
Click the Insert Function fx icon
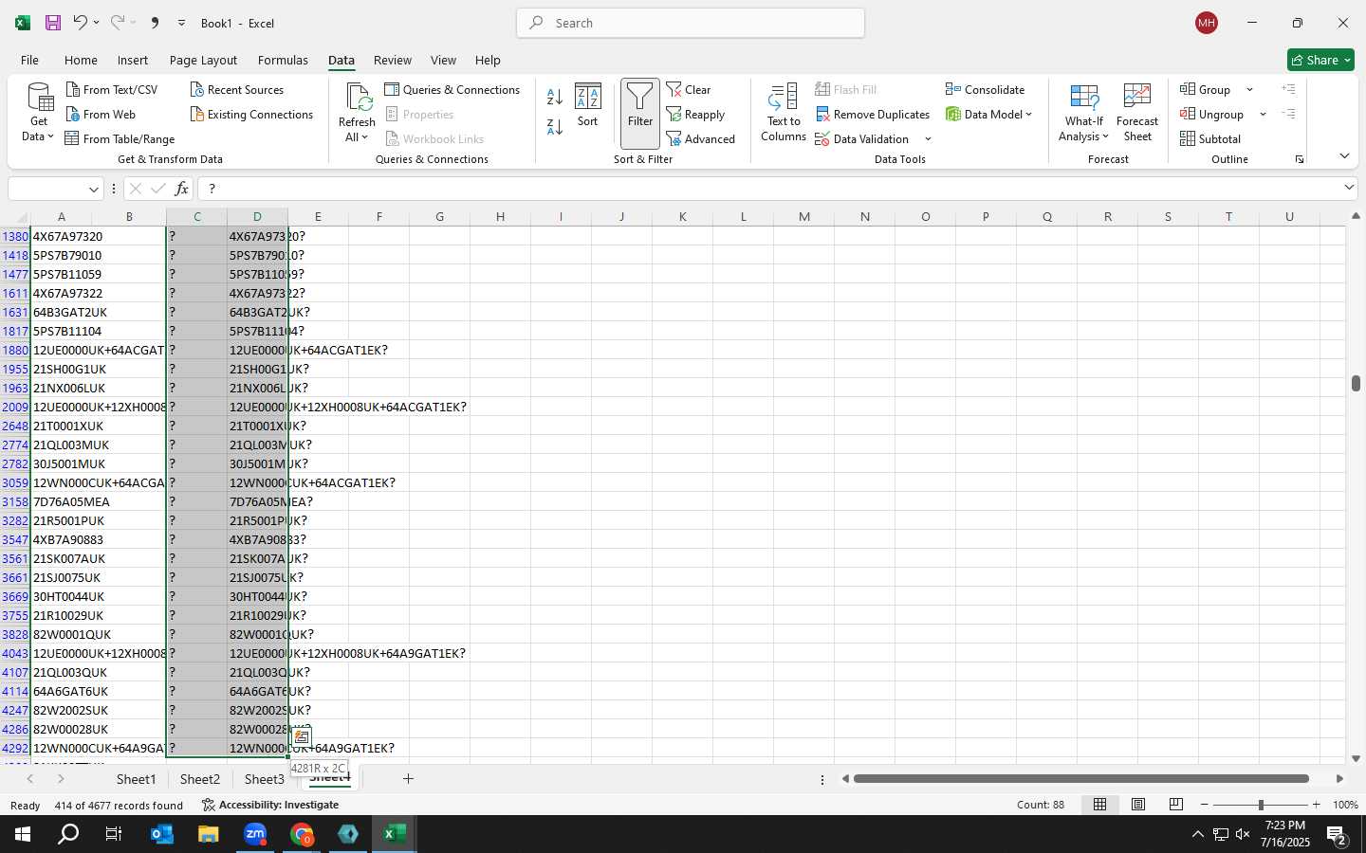click(181, 189)
